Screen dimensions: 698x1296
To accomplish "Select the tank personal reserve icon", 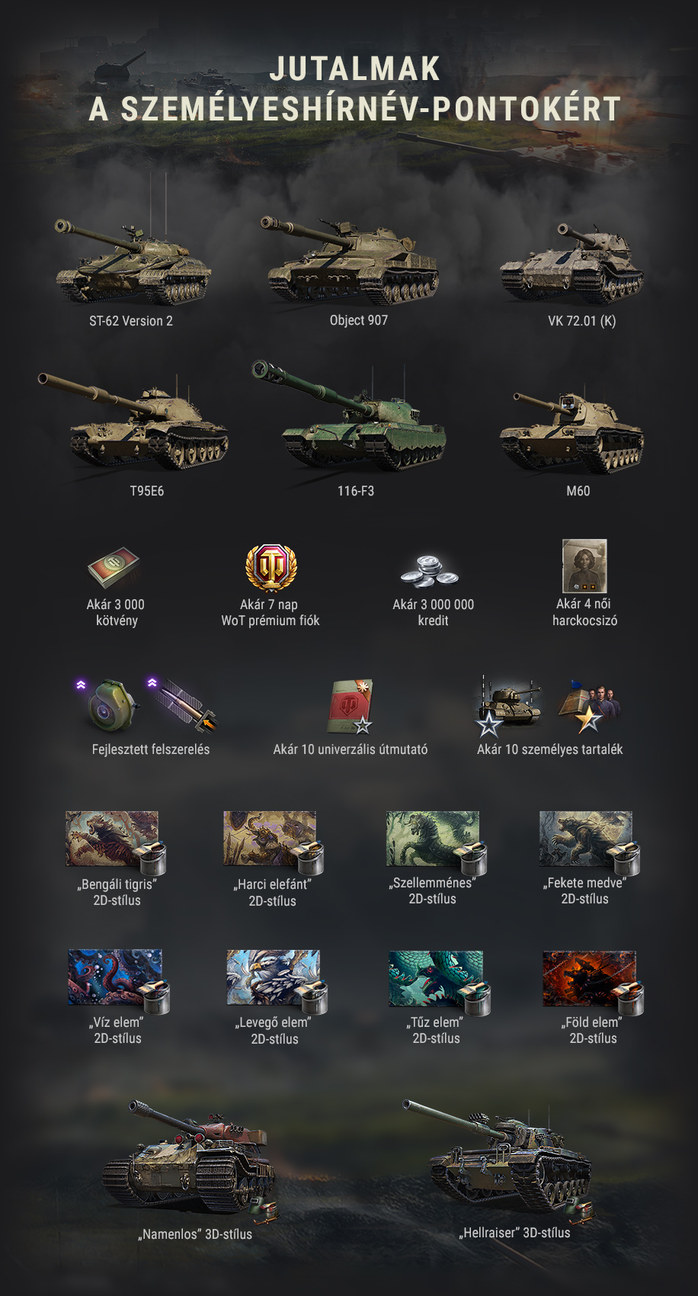I will pyautogui.click(x=510, y=703).
